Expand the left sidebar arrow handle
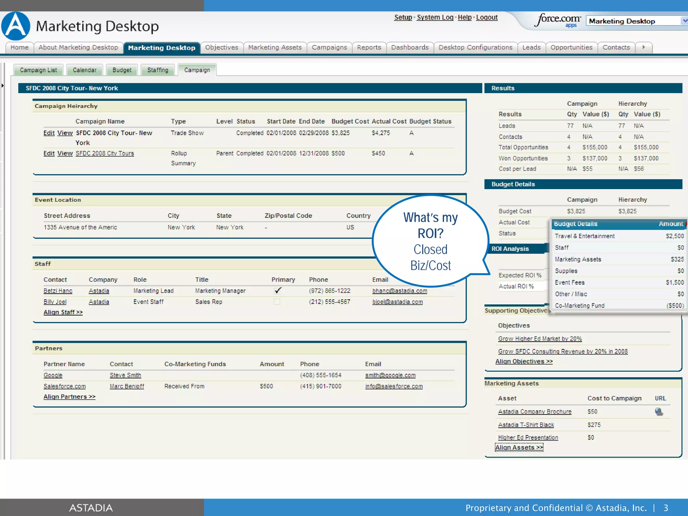Image resolution: width=688 pixels, height=516 pixels. click(3, 86)
